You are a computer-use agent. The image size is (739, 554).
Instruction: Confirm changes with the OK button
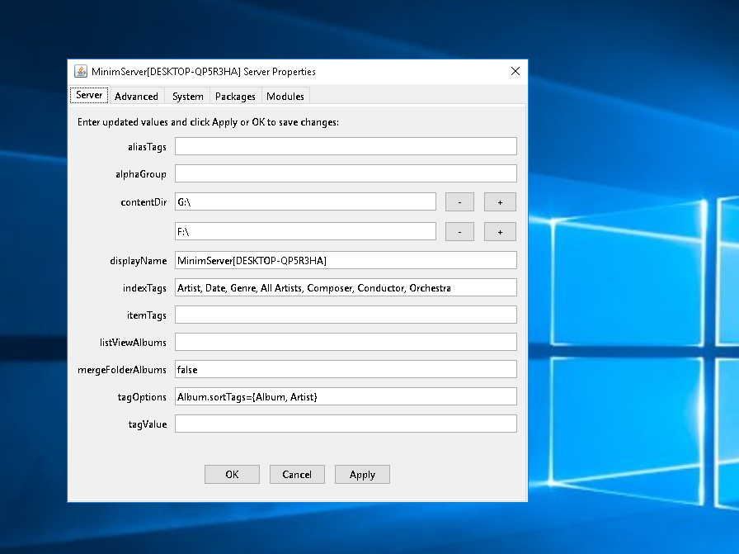(232, 474)
